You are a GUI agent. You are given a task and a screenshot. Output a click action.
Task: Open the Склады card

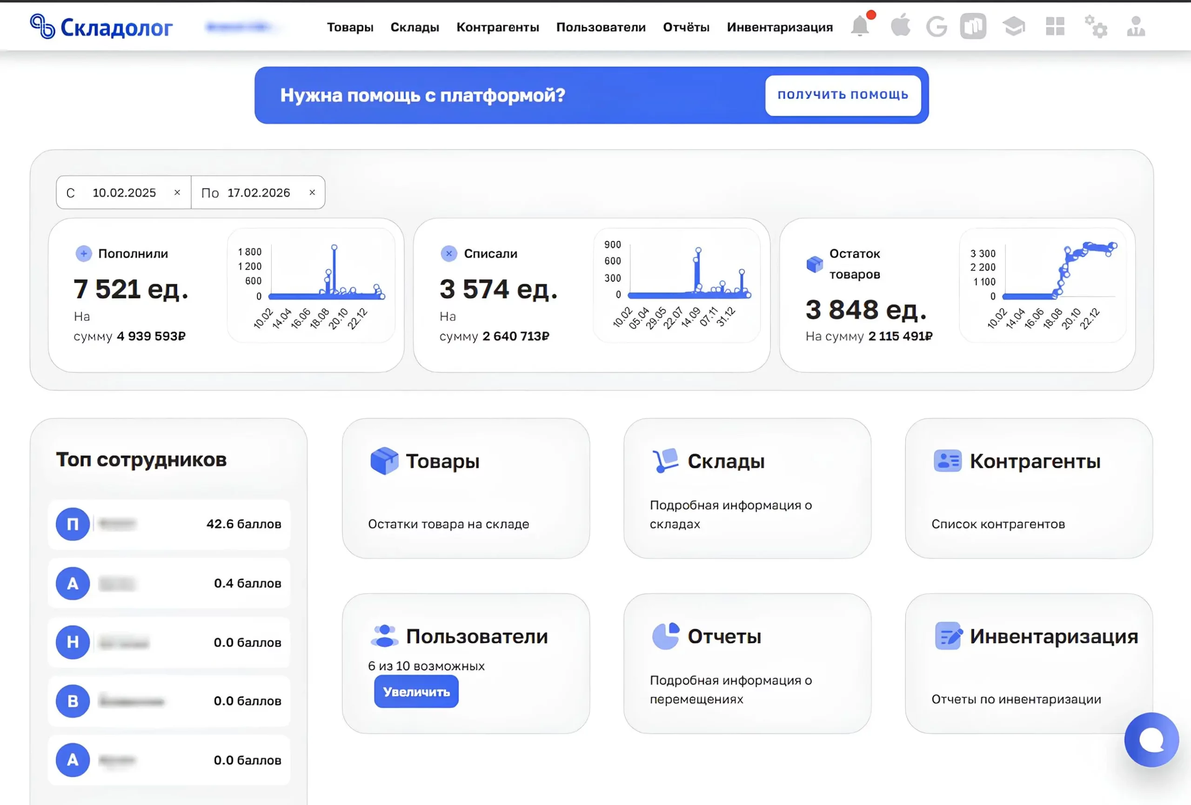tap(747, 488)
